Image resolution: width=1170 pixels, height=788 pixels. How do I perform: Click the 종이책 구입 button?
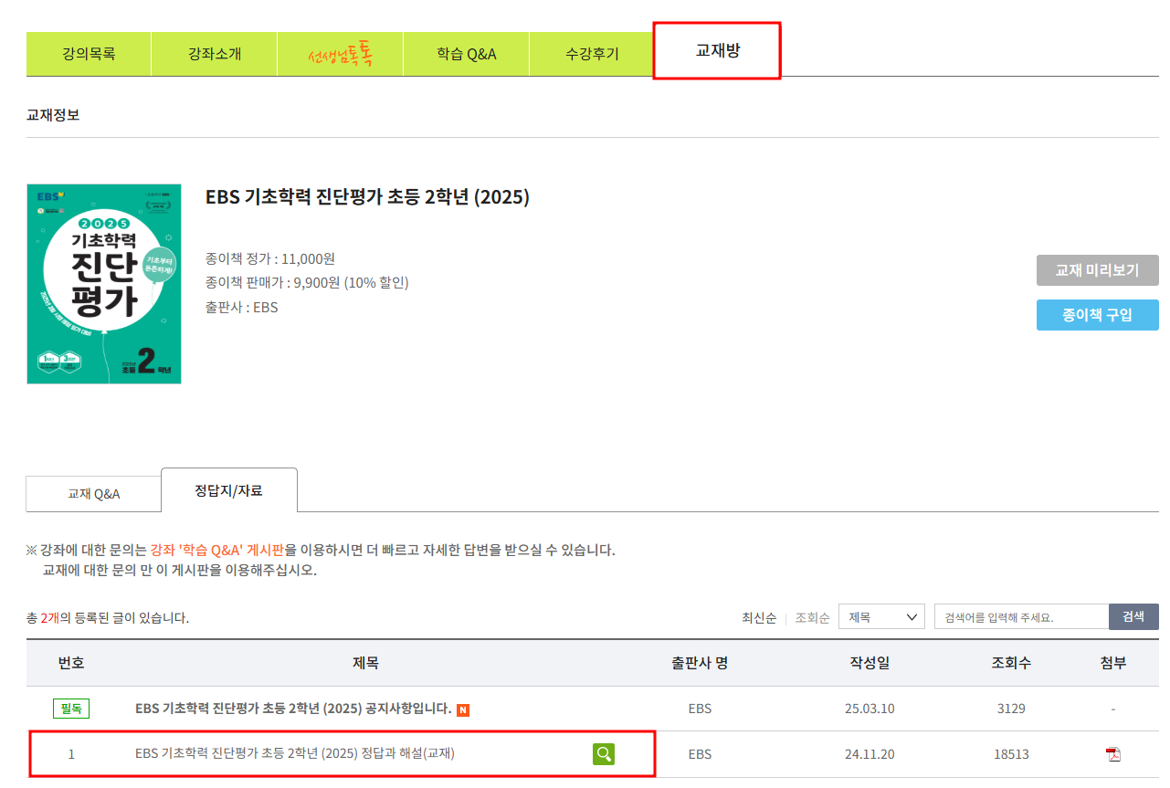[x=1097, y=315]
